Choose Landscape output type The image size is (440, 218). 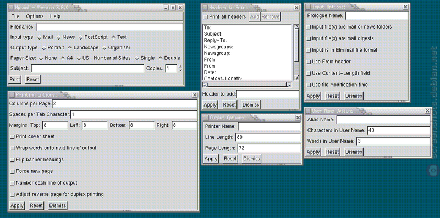pos(83,48)
